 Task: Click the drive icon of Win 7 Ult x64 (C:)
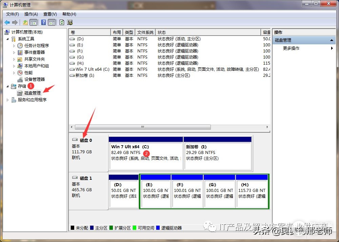click(x=72, y=69)
